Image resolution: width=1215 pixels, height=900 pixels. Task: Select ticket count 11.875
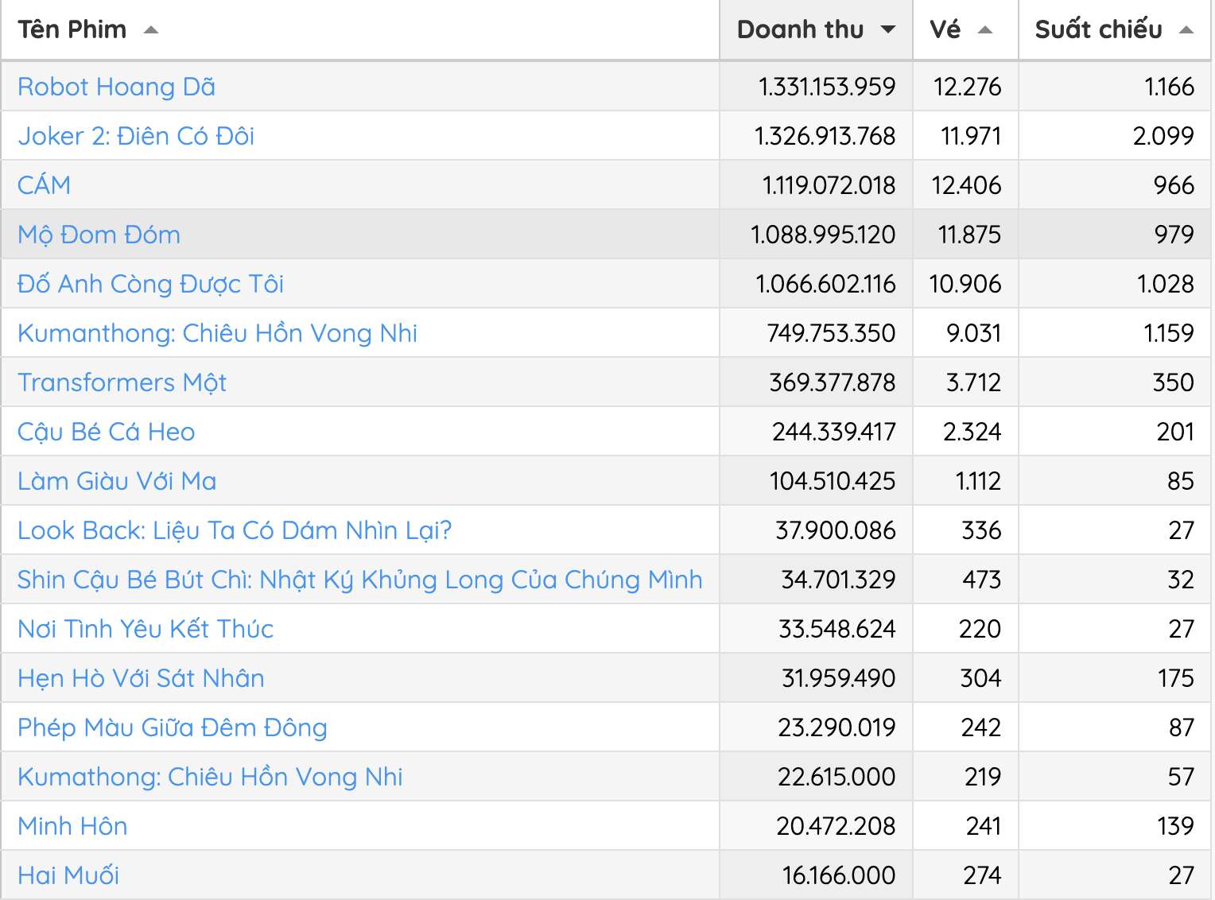[x=970, y=235]
